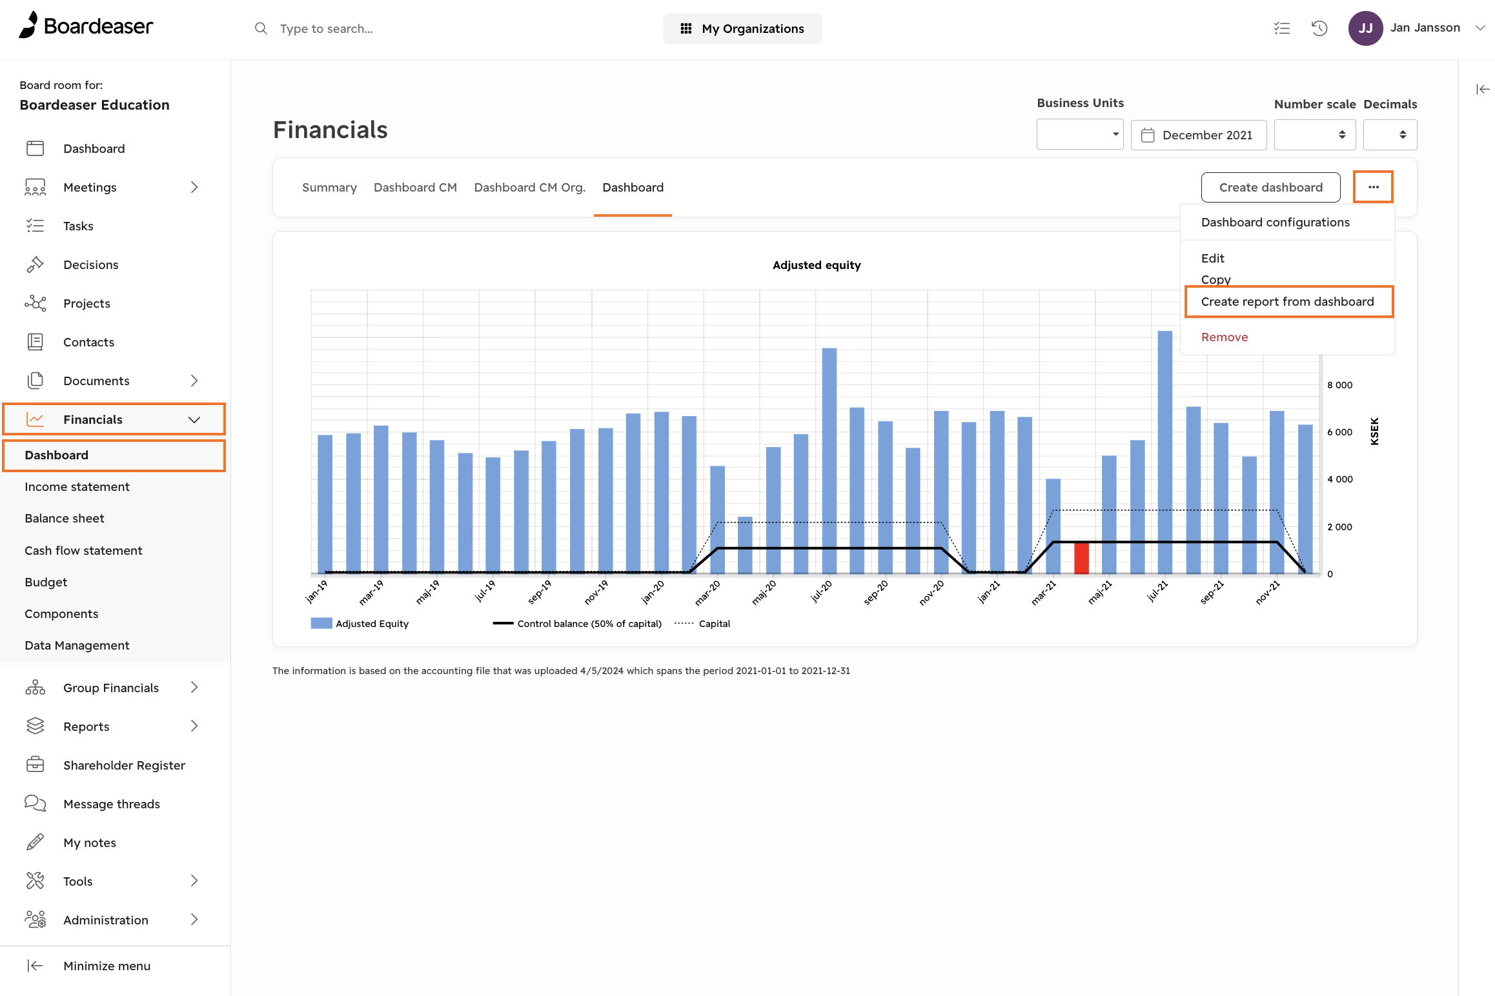Click the Control balance legend line
This screenshot has width=1495, height=996.
click(503, 623)
